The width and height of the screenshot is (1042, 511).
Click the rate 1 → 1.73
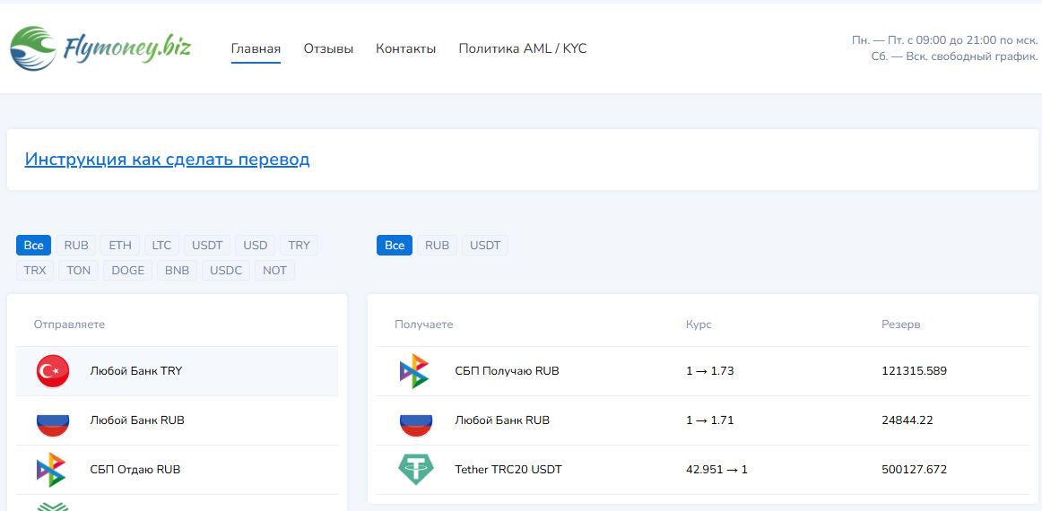709,371
